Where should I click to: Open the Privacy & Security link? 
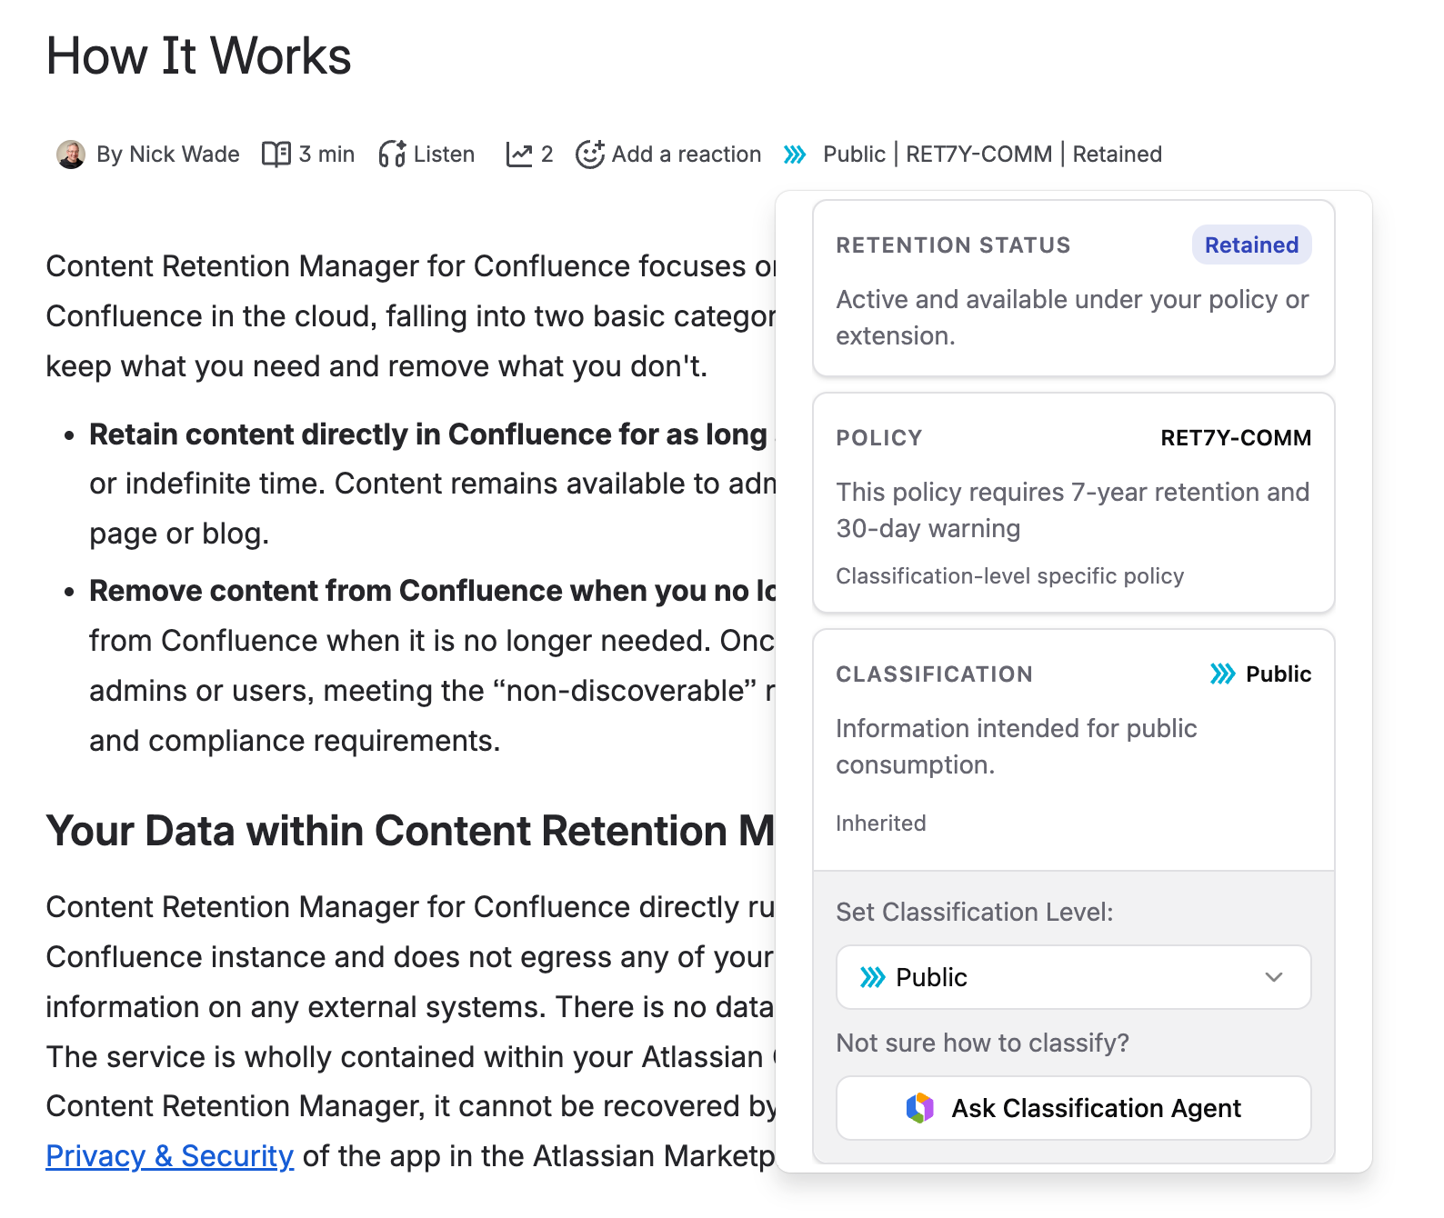pyautogui.click(x=170, y=1156)
